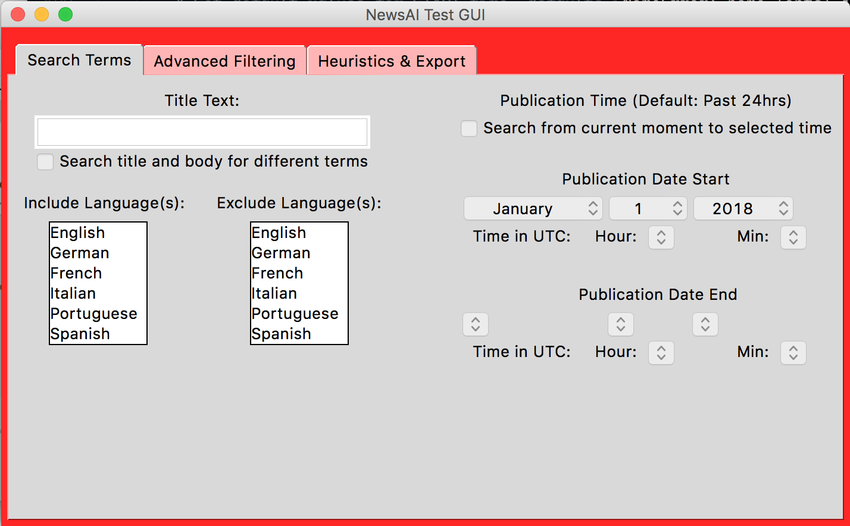Open the start day dropdown showing 1
Screen dimensions: 850x526
648,208
